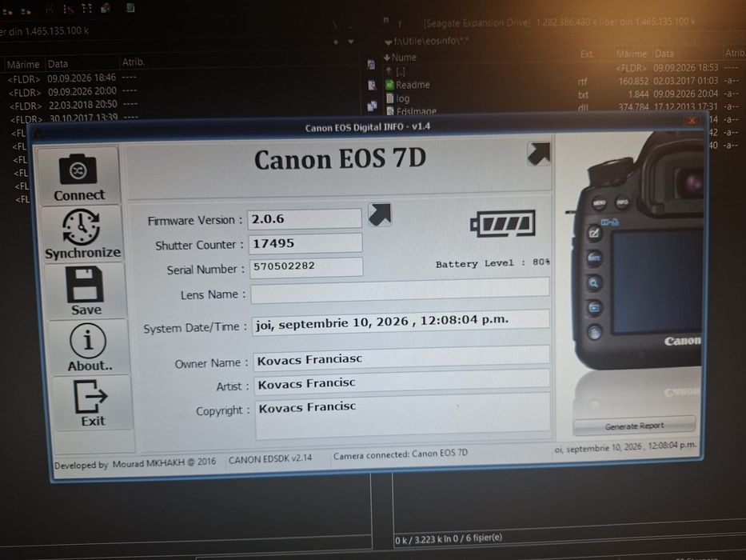Click the Camera connected status text

(400, 454)
